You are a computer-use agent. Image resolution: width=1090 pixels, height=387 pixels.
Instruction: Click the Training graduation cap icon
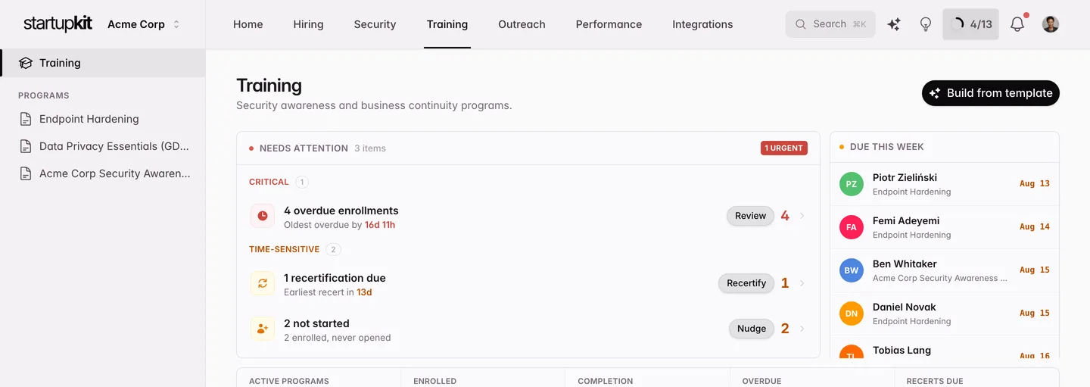point(26,63)
